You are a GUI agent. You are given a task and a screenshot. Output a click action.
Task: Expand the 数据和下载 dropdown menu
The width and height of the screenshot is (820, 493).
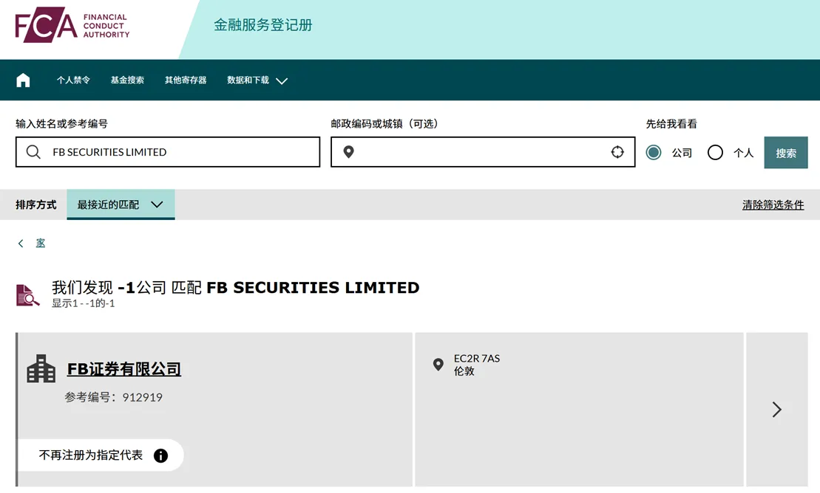[257, 80]
